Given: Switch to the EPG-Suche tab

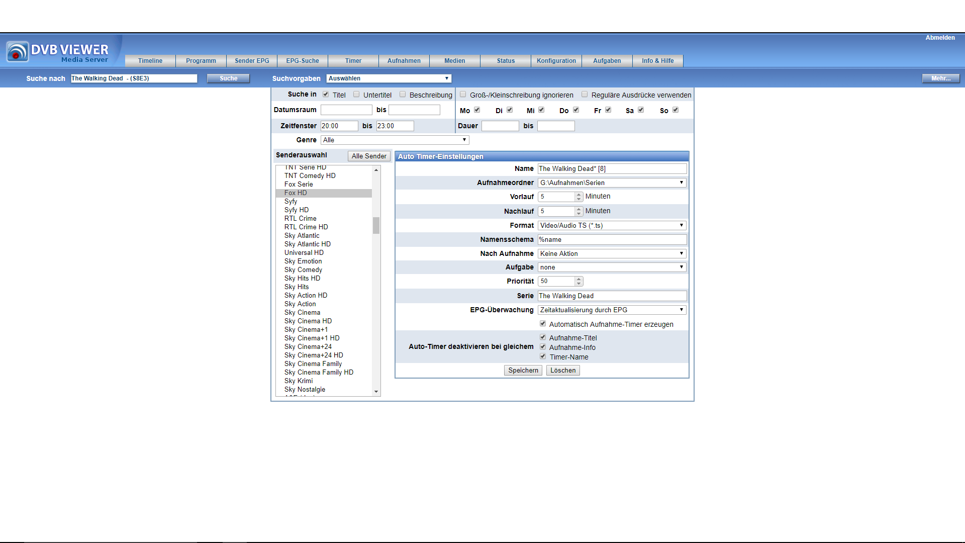Looking at the screenshot, I should click(x=303, y=61).
